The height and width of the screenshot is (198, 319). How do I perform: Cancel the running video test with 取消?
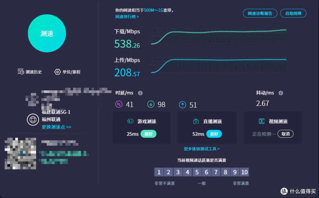coord(286,134)
